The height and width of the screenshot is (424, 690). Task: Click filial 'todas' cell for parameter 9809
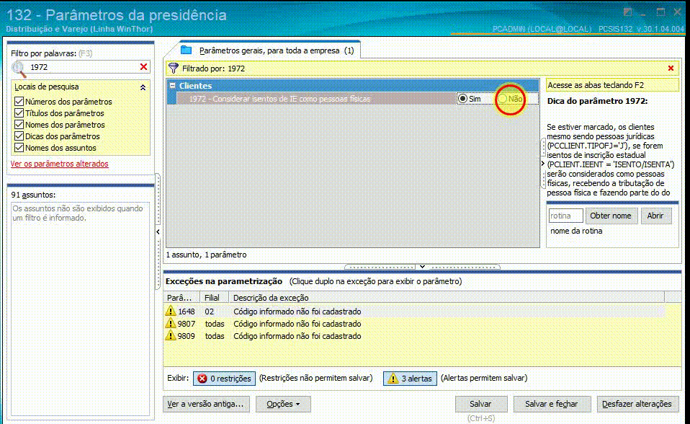tap(215, 336)
